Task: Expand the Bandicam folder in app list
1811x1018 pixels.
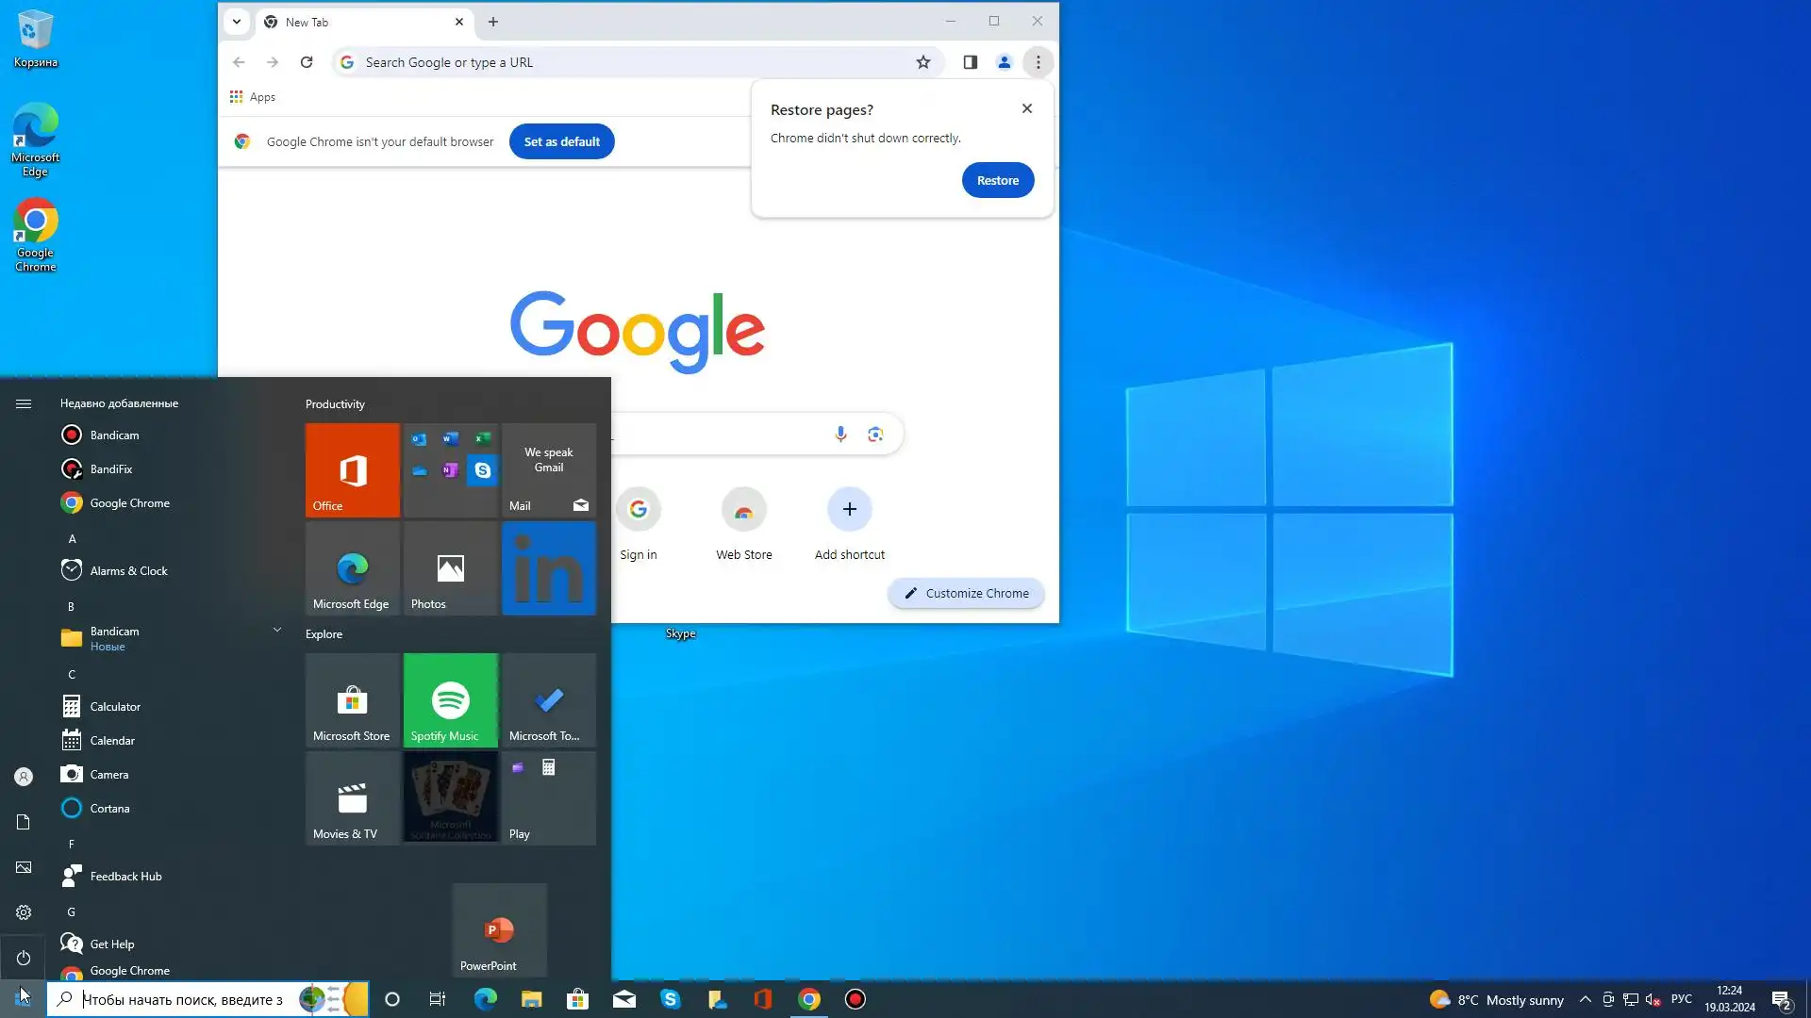Action: [x=276, y=630]
